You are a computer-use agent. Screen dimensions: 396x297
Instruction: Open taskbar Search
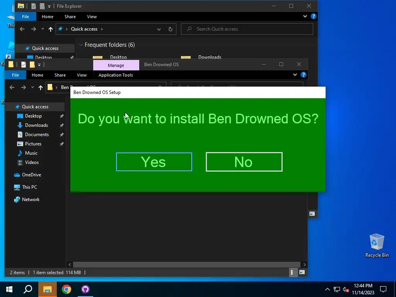tap(28, 289)
